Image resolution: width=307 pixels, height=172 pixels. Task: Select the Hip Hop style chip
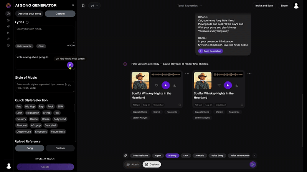tap(30, 107)
